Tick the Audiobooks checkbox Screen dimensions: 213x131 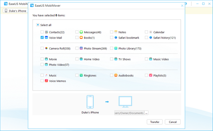[111, 75]
